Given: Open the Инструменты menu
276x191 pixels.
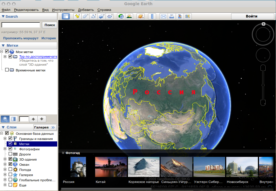Looking at the screenshot, I should click(x=63, y=10).
